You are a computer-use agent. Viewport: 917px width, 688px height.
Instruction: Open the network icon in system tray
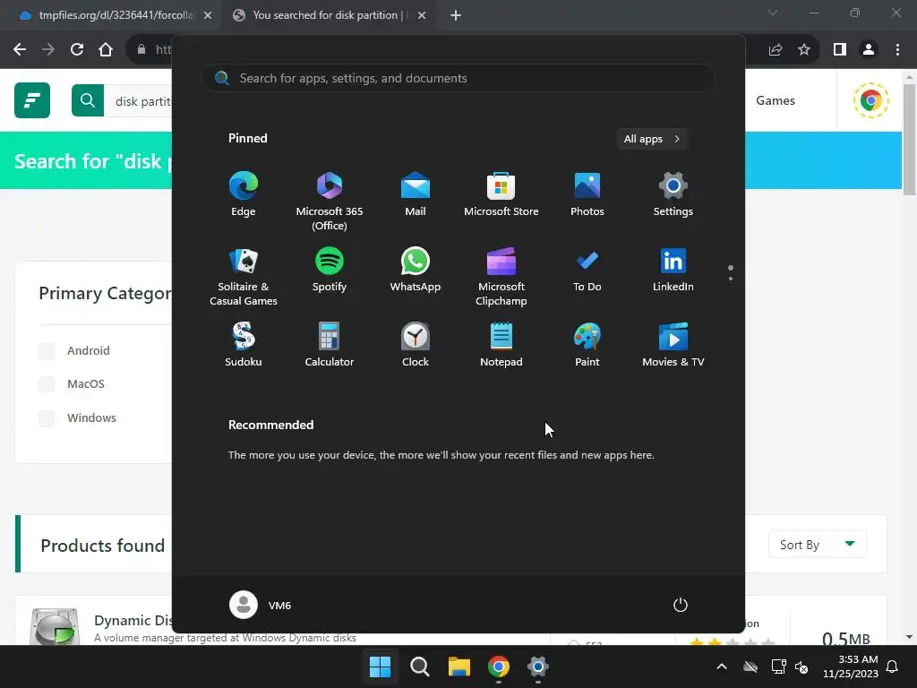point(778,666)
